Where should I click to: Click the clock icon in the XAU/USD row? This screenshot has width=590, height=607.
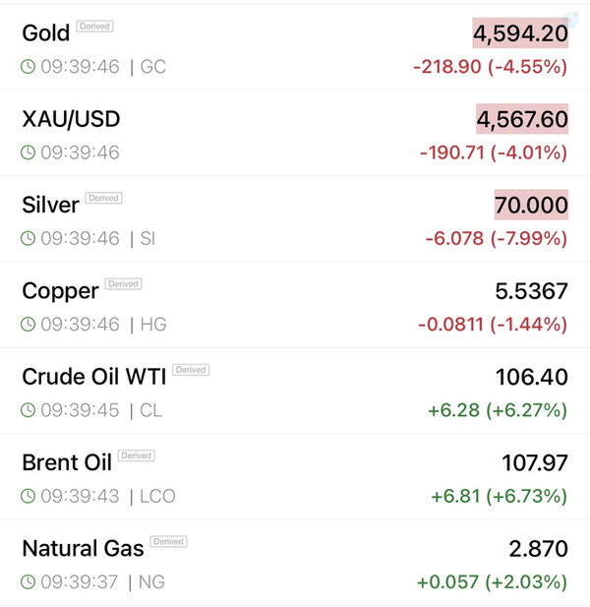click(x=28, y=152)
